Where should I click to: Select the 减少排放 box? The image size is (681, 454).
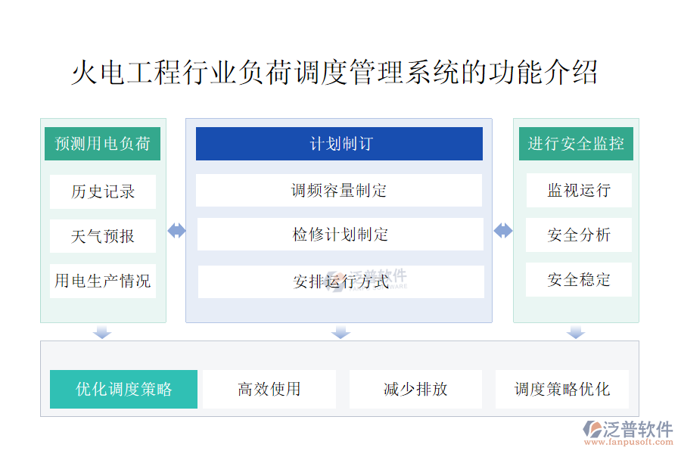(415, 389)
